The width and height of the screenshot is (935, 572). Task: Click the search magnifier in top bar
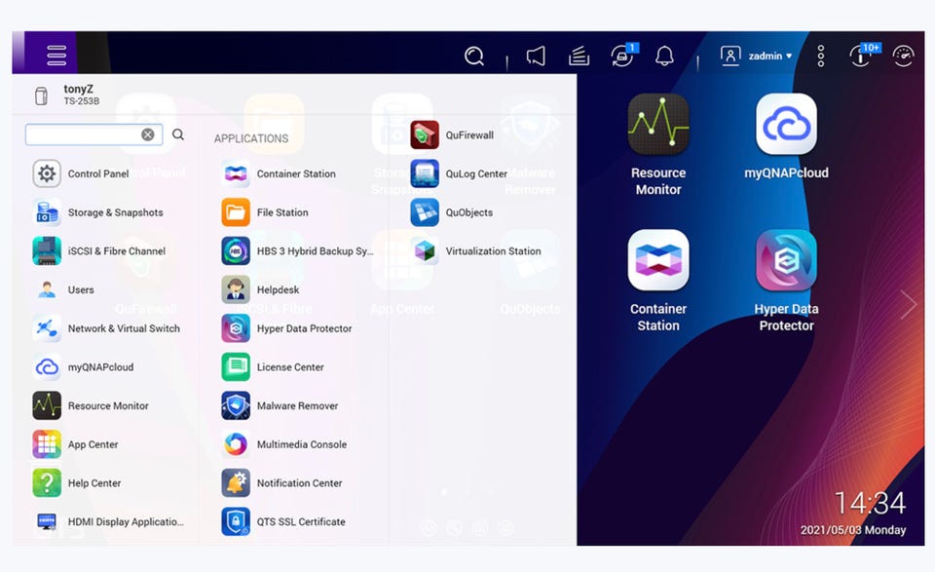474,57
